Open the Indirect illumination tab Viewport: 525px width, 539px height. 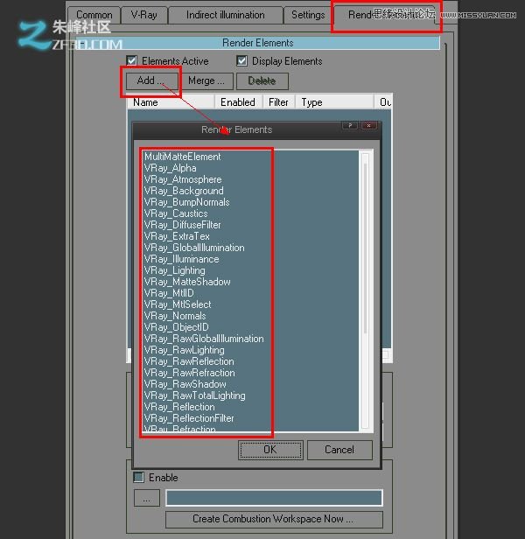point(225,15)
